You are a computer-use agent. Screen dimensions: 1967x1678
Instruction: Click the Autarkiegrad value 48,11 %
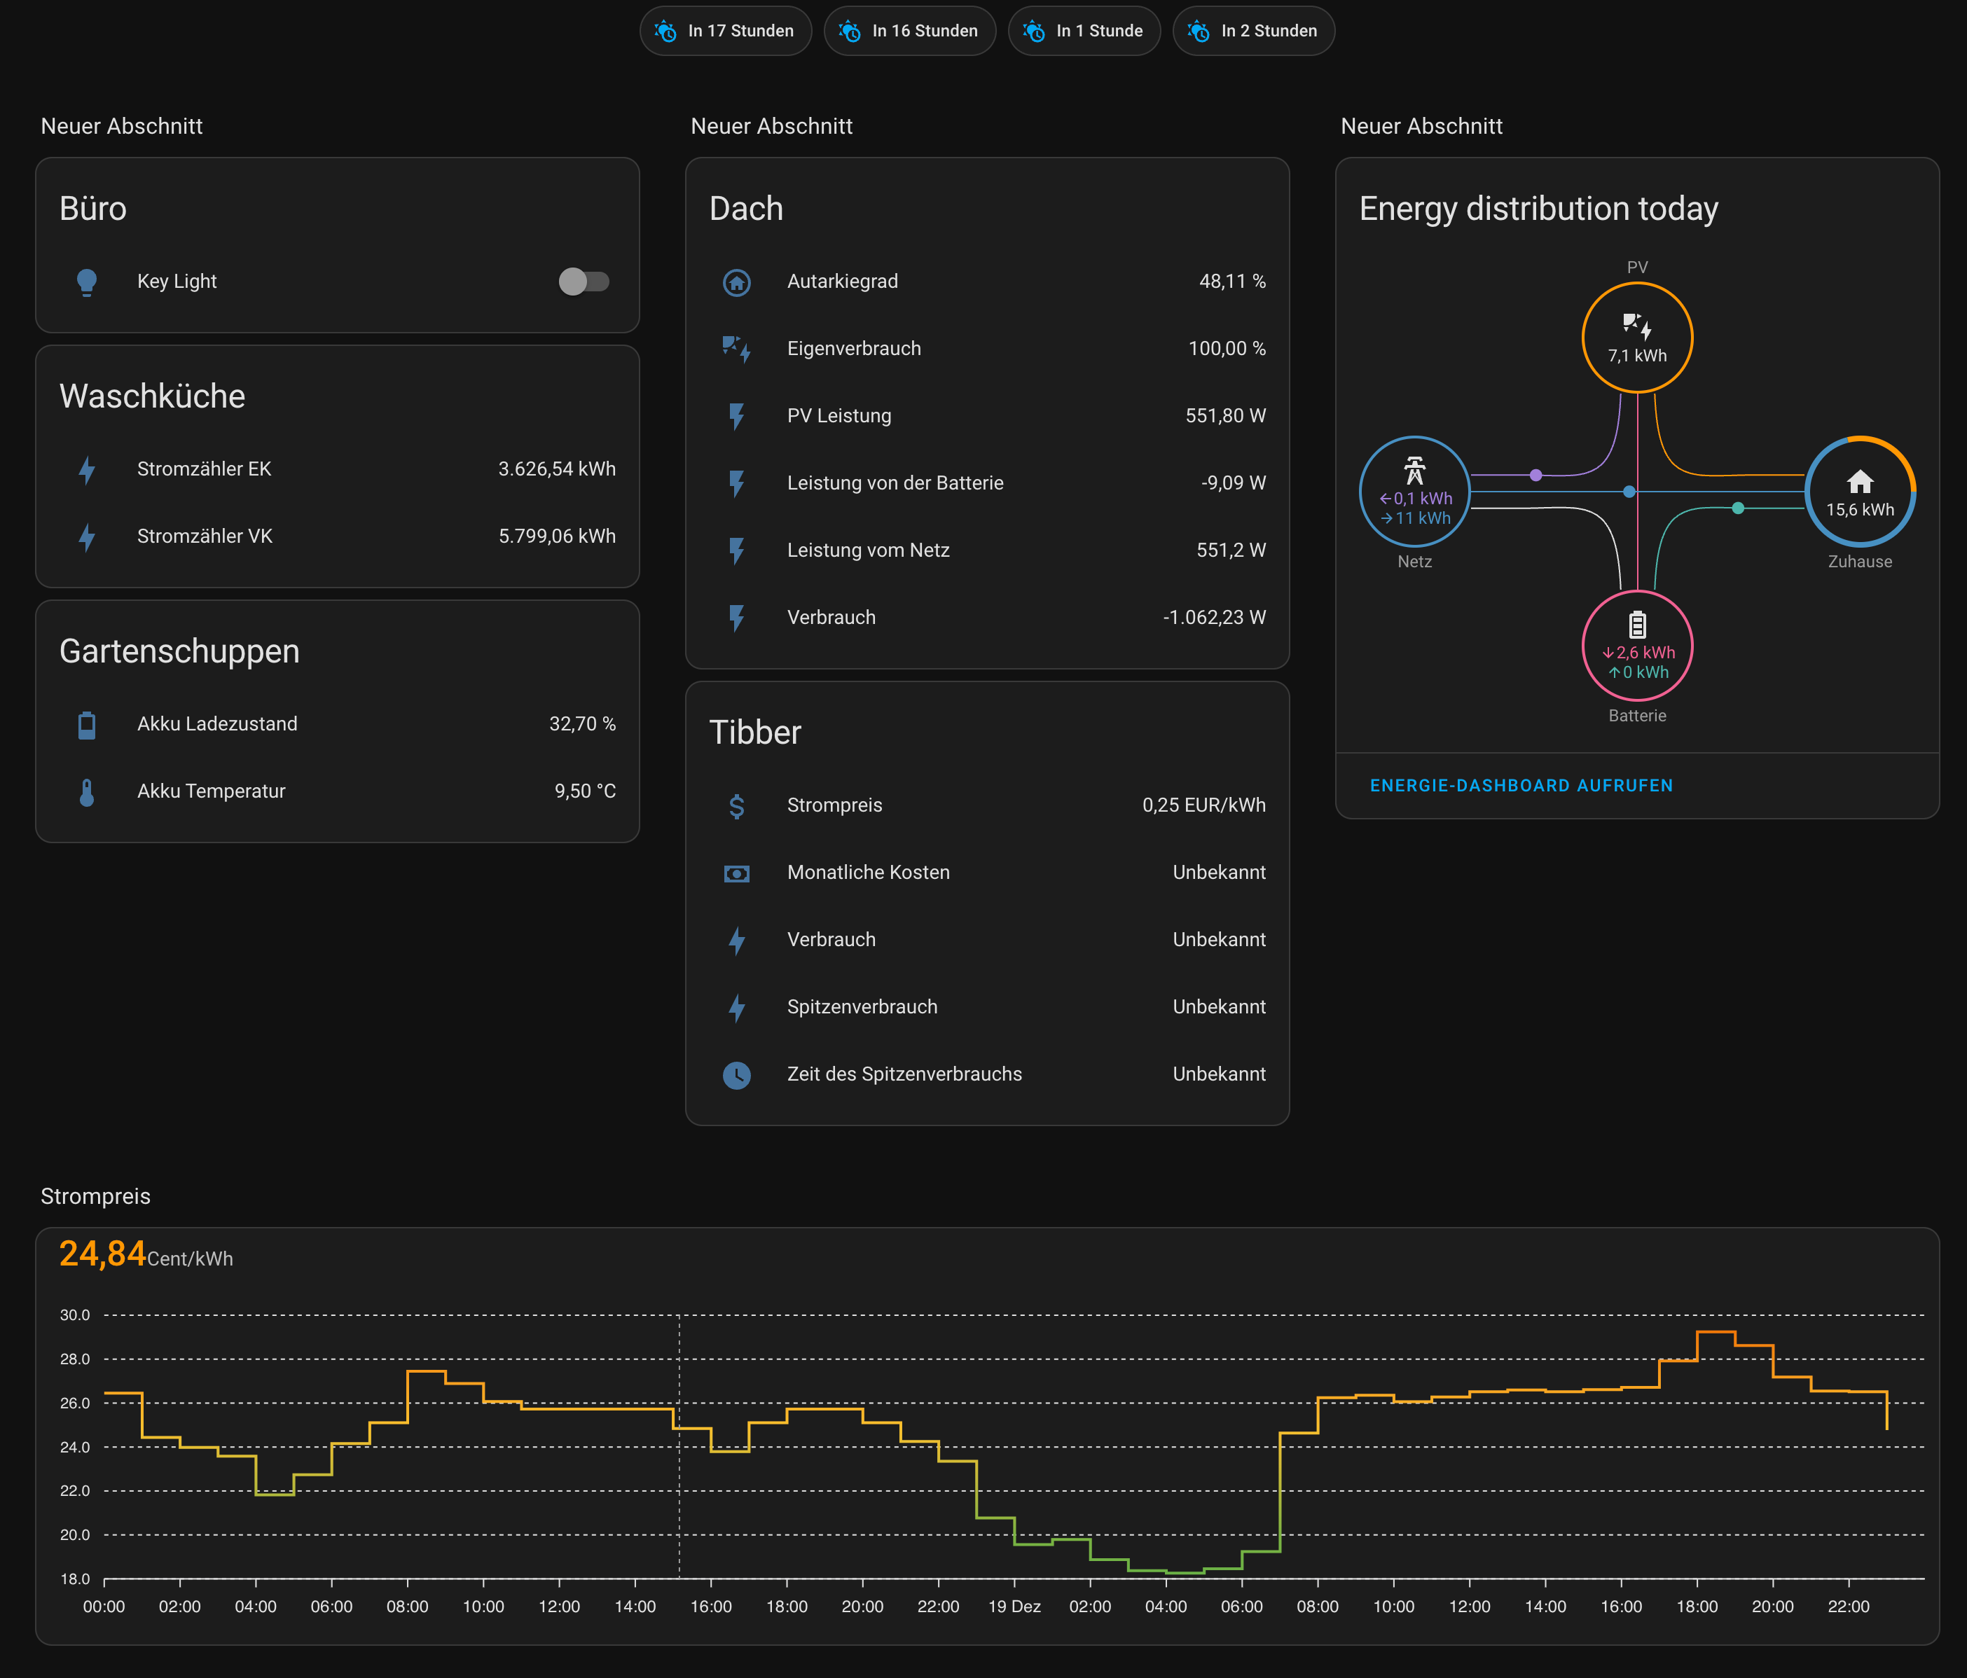[x=1232, y=282]
